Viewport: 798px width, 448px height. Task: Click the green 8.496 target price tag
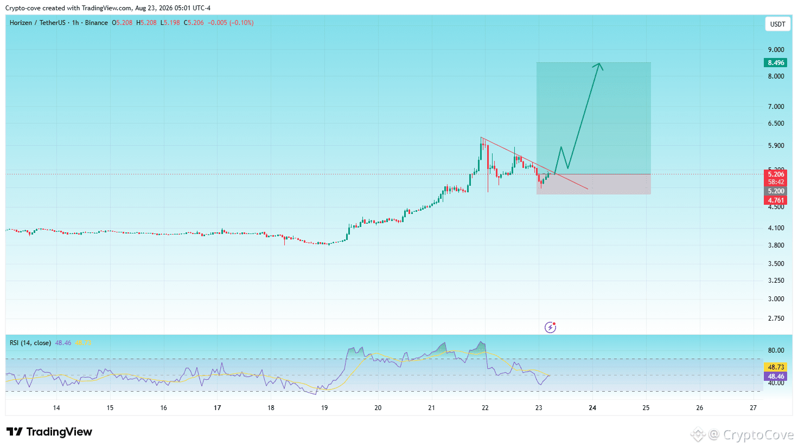pyautogui.click(x=776, y=63)
